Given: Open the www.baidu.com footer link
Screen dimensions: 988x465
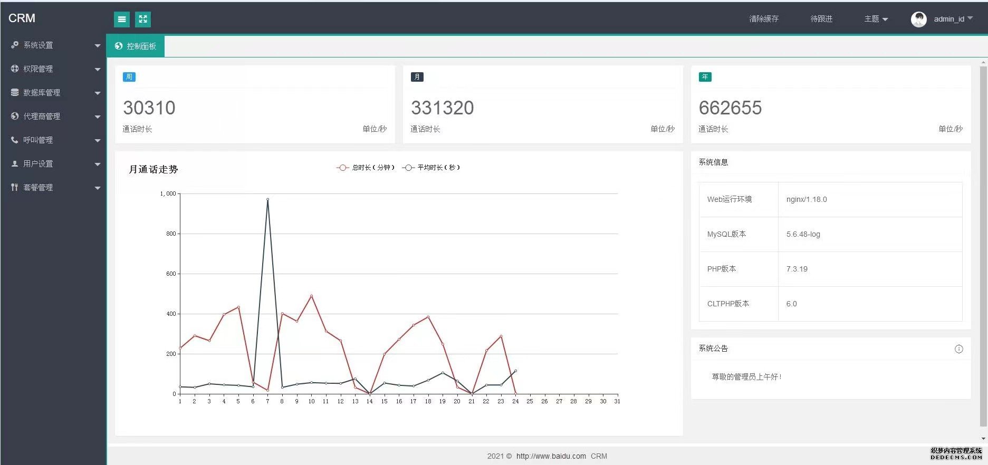Looking at the screenshot, I should point(551,456).
